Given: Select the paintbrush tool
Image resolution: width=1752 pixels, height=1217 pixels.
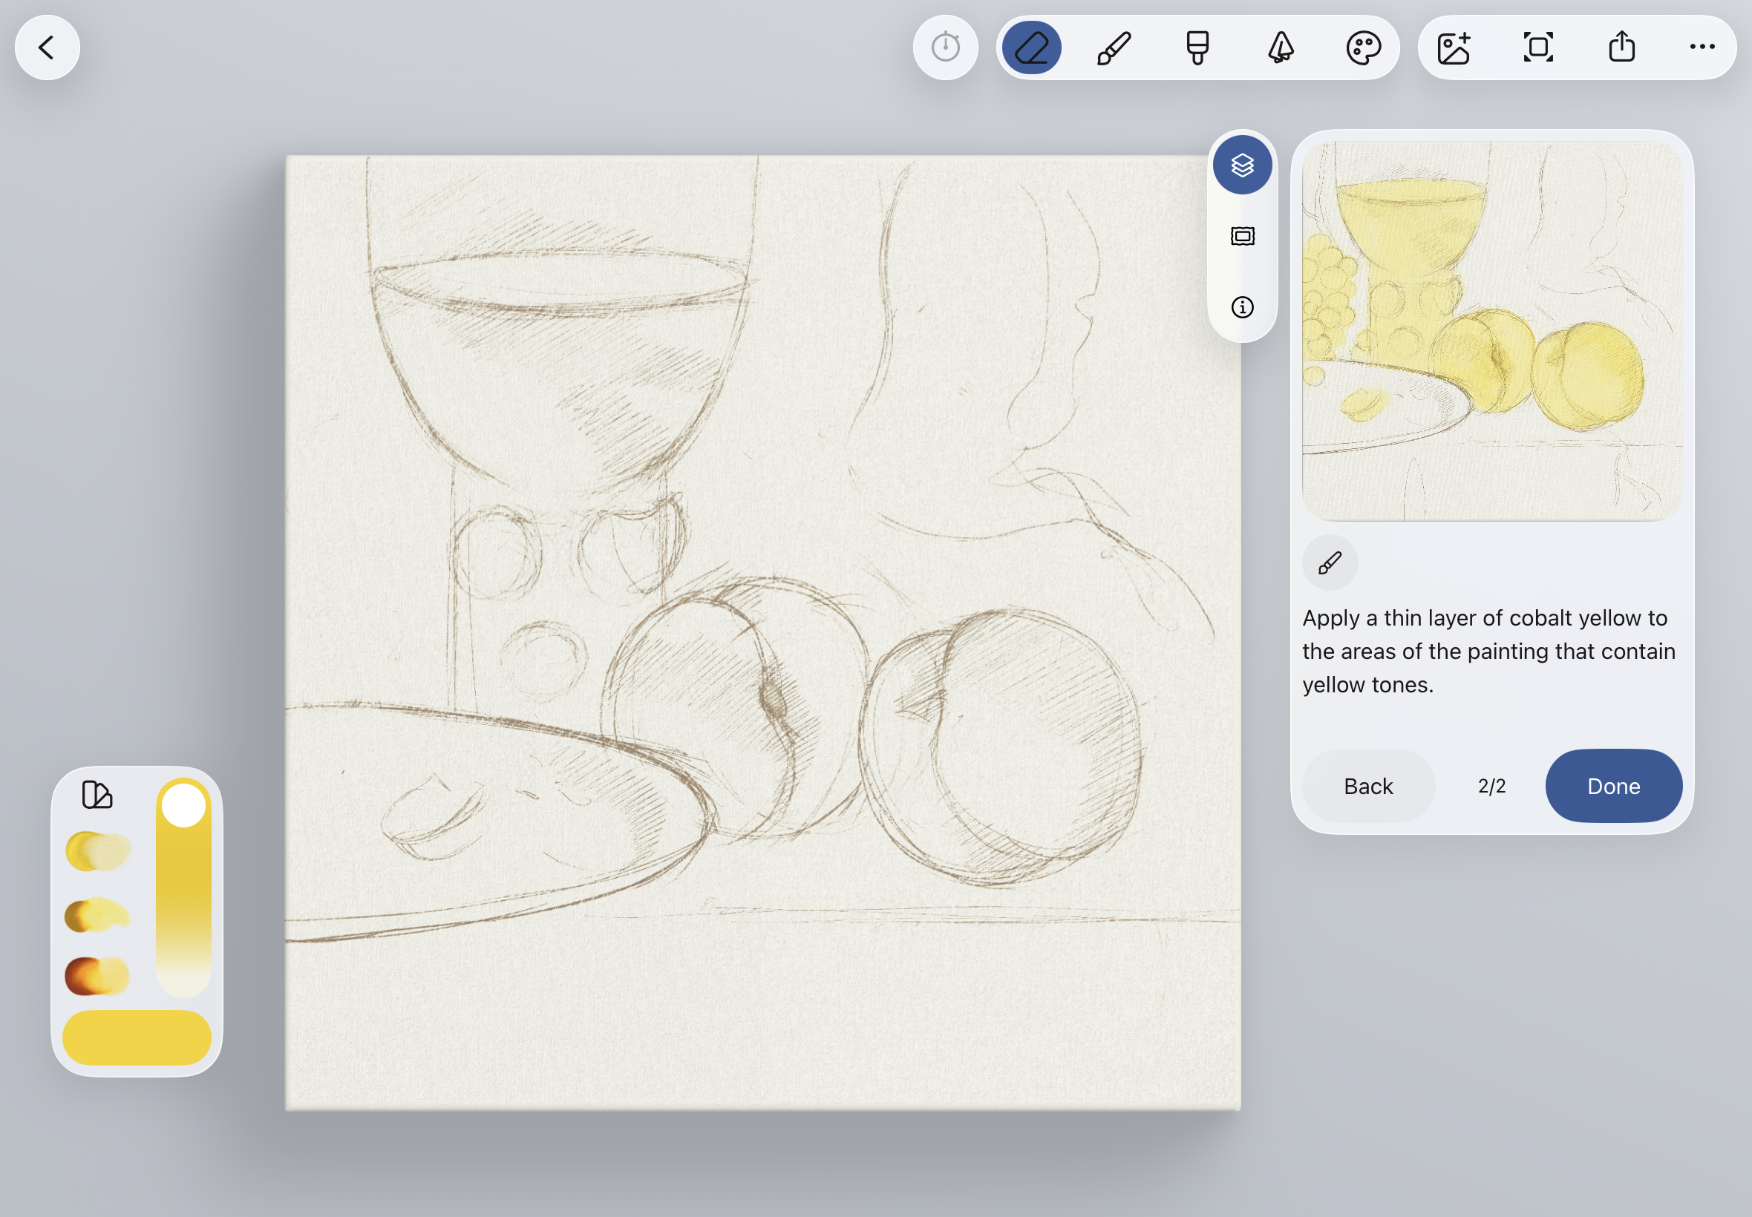Looking at the screenshot, I should click(x=1114, y=48).
